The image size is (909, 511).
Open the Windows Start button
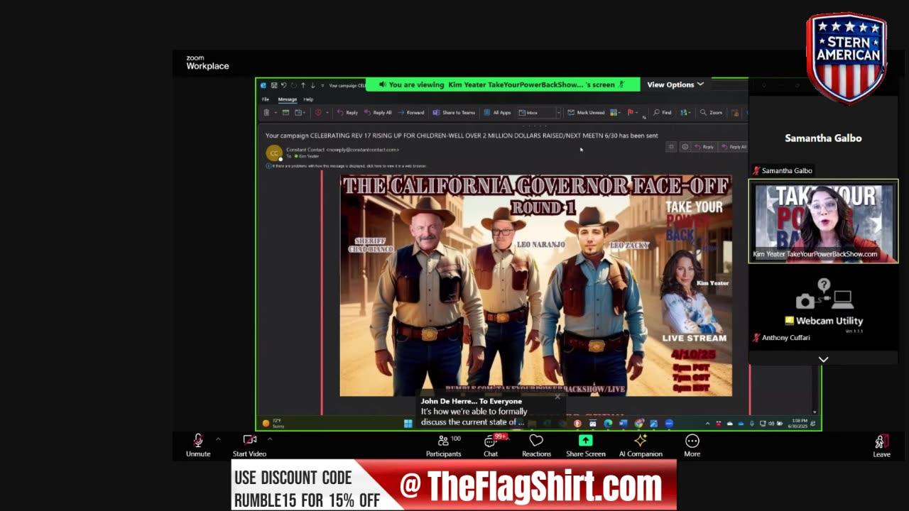tap(408, 423)
